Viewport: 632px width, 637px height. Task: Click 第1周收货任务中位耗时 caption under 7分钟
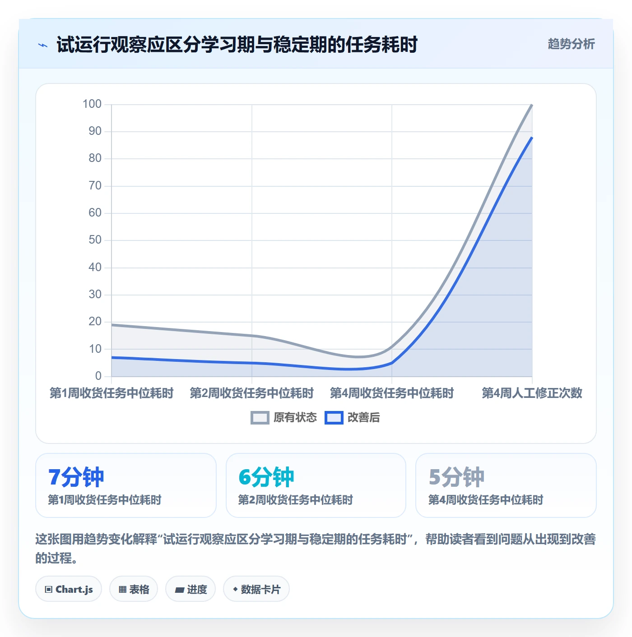click(x=105, y=500)
